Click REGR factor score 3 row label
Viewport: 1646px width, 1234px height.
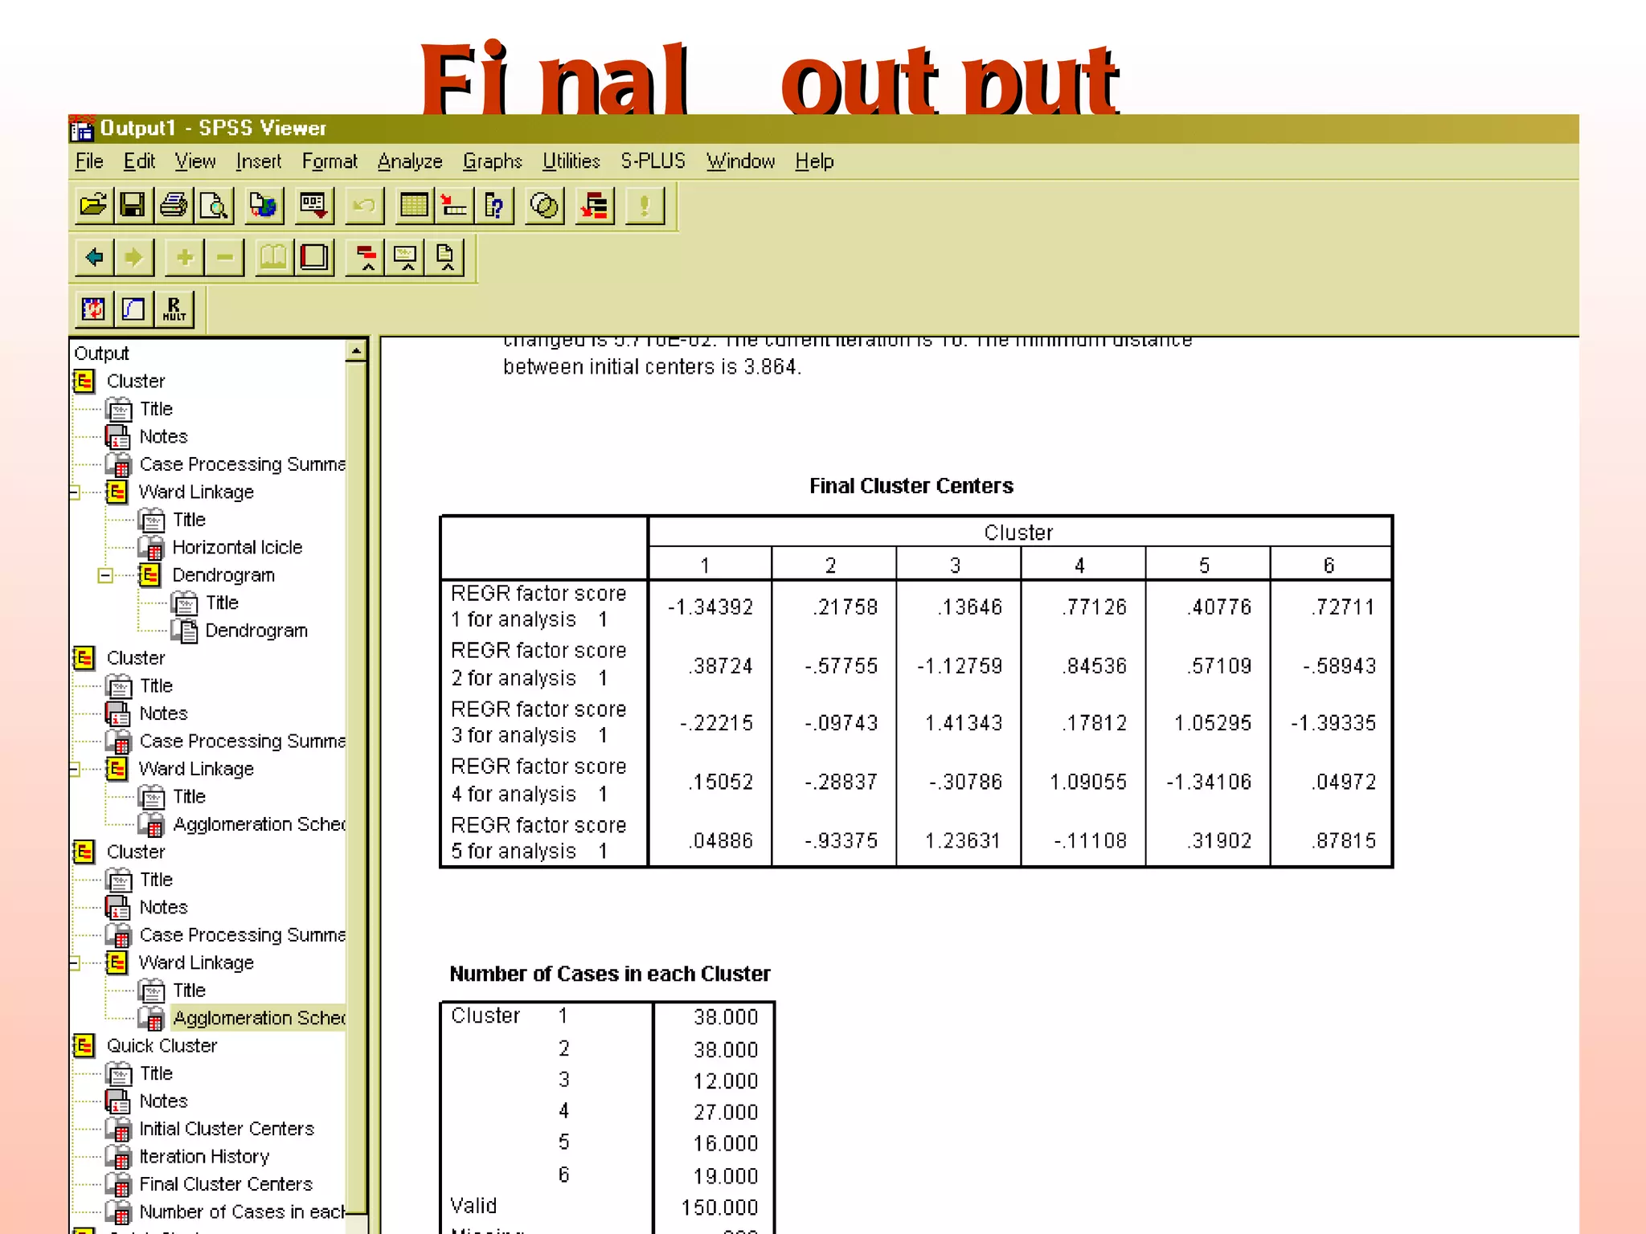pos(538,722)
